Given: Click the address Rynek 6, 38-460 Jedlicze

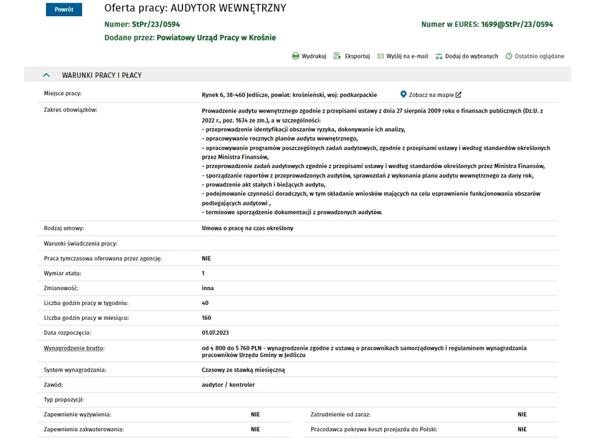Looking at the screenshot, I should tap(235, 95).
